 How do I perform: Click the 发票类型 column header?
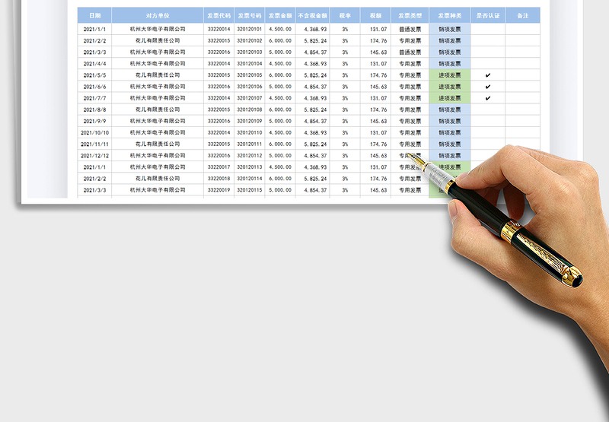tap(410, 15)
